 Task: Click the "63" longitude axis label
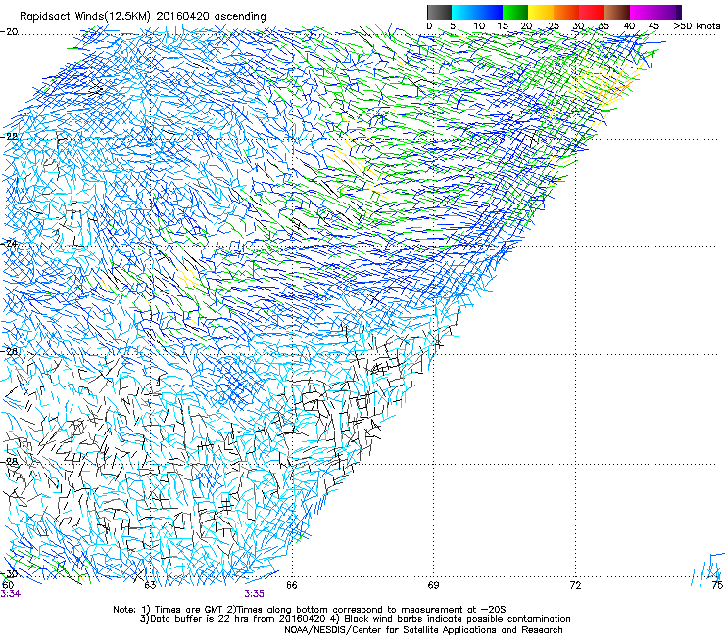click(150, 585)
